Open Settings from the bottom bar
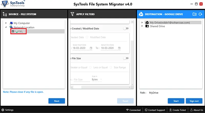Screen dimensions: 205x113 (x=7, y=110)
